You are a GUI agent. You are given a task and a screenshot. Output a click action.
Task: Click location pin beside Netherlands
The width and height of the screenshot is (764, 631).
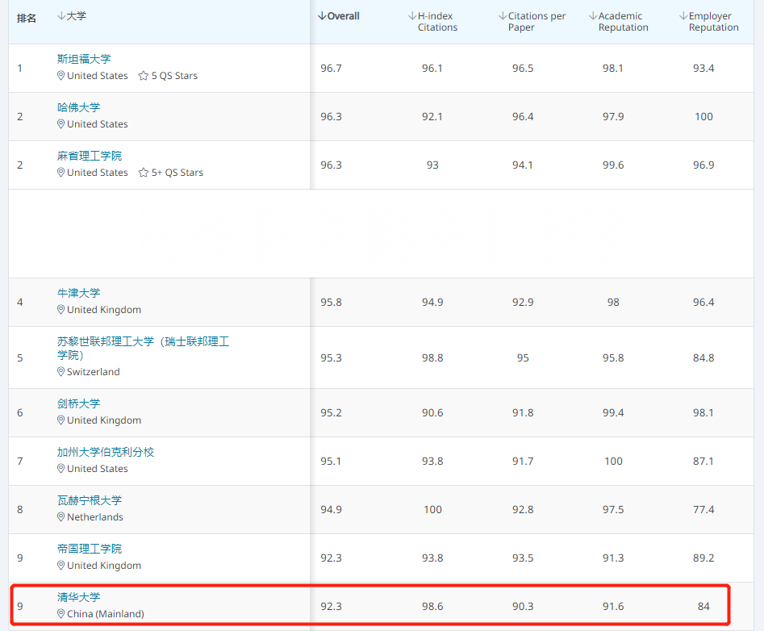(61, 517)
